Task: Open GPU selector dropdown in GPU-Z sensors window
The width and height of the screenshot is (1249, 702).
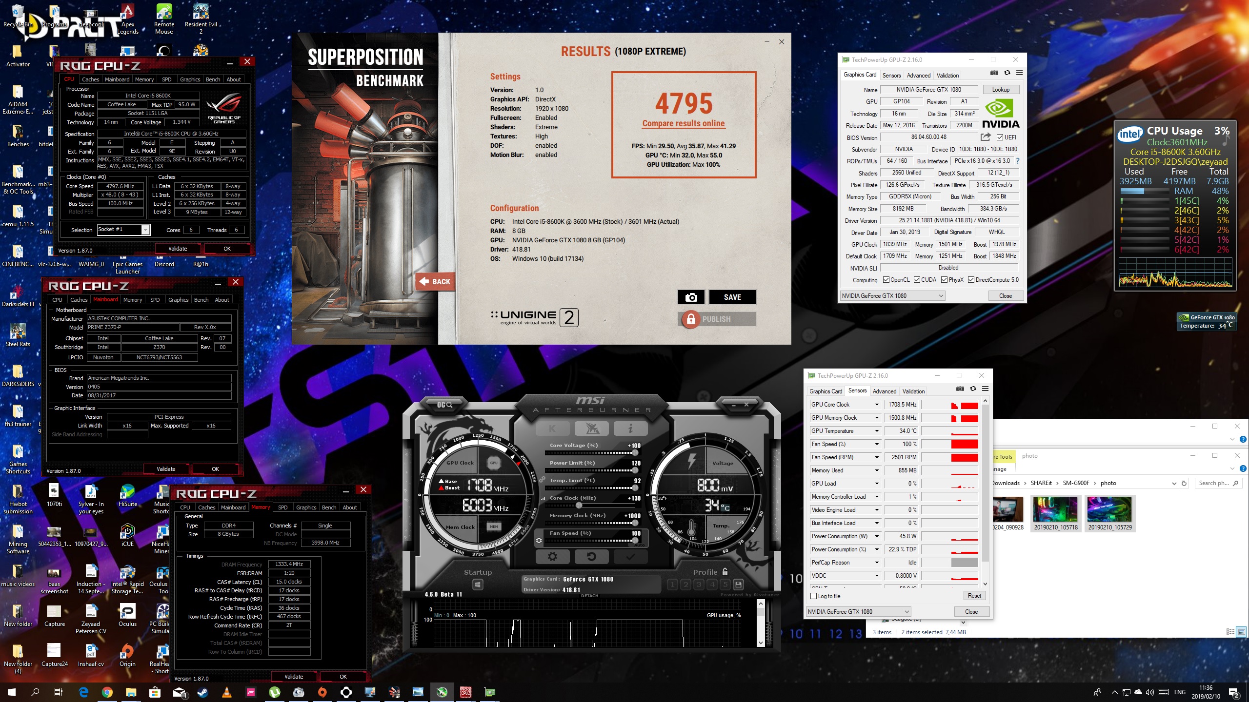Action: [858, 612]
